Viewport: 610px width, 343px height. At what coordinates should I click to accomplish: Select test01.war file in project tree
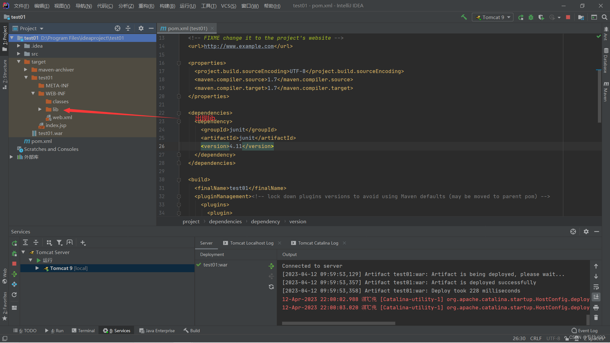50,133
